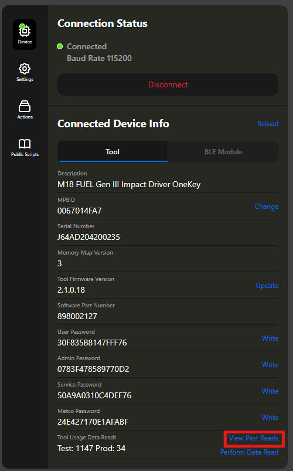Write the Service Password

coord(270,391)
